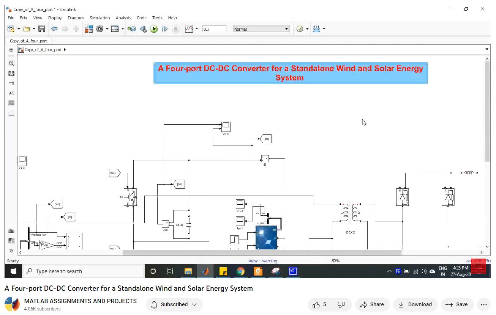Run the Simulink simulation
496x315 pixels.
click(154, 29)
